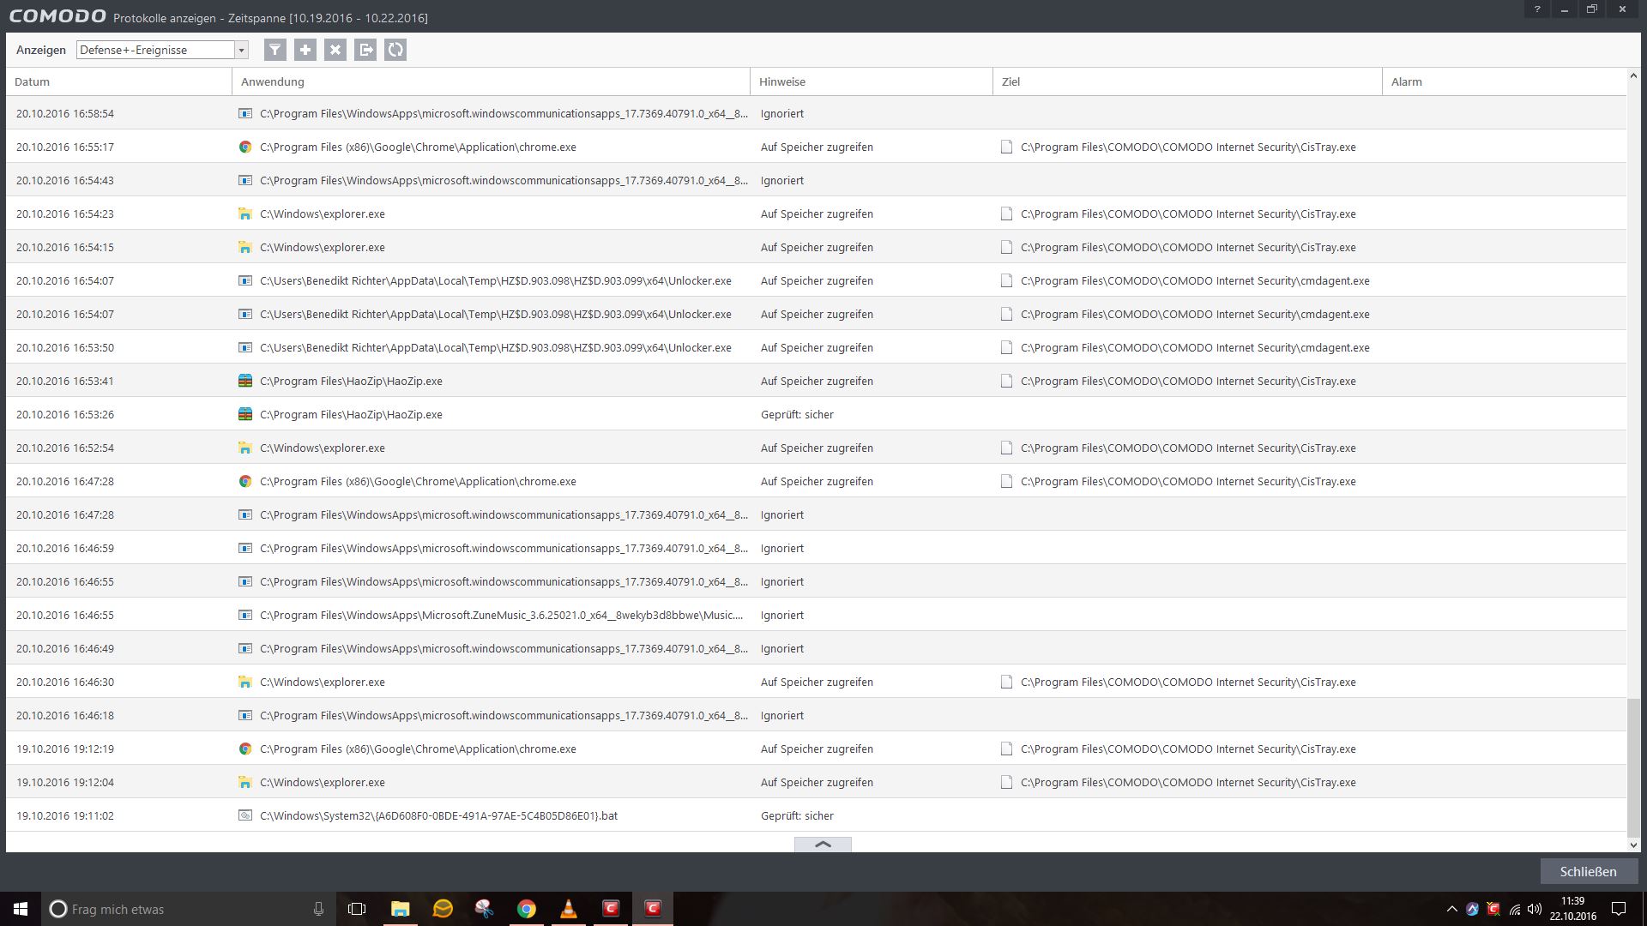Open Google Chrome from the taskbar
The image size is (1647, 926).
tap(527, 909)
